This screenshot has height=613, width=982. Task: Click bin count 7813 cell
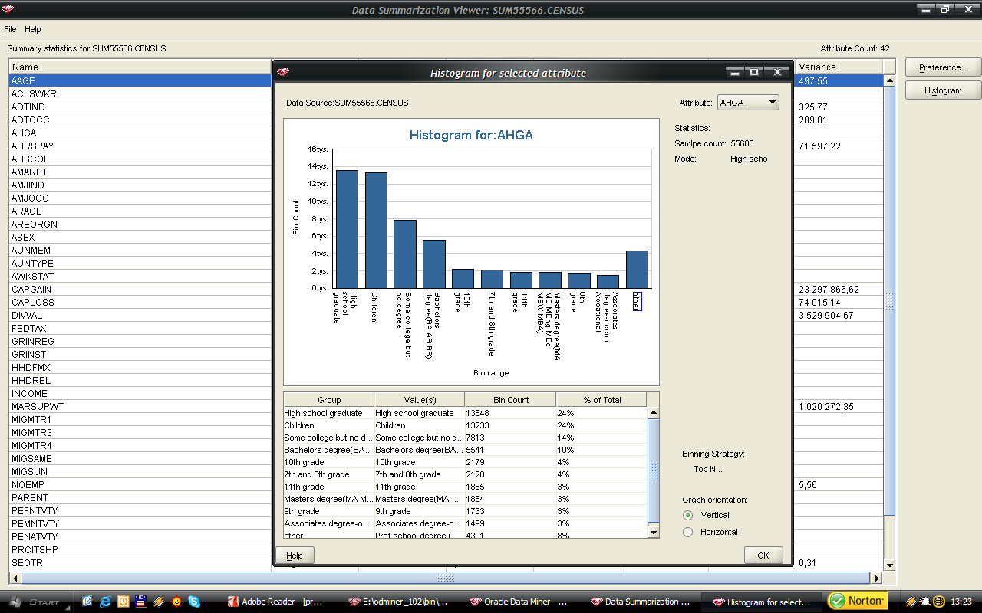[x=511, y=438]
